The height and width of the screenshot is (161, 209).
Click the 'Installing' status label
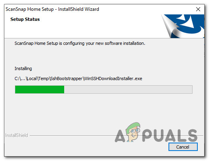[x=23, y=68]
